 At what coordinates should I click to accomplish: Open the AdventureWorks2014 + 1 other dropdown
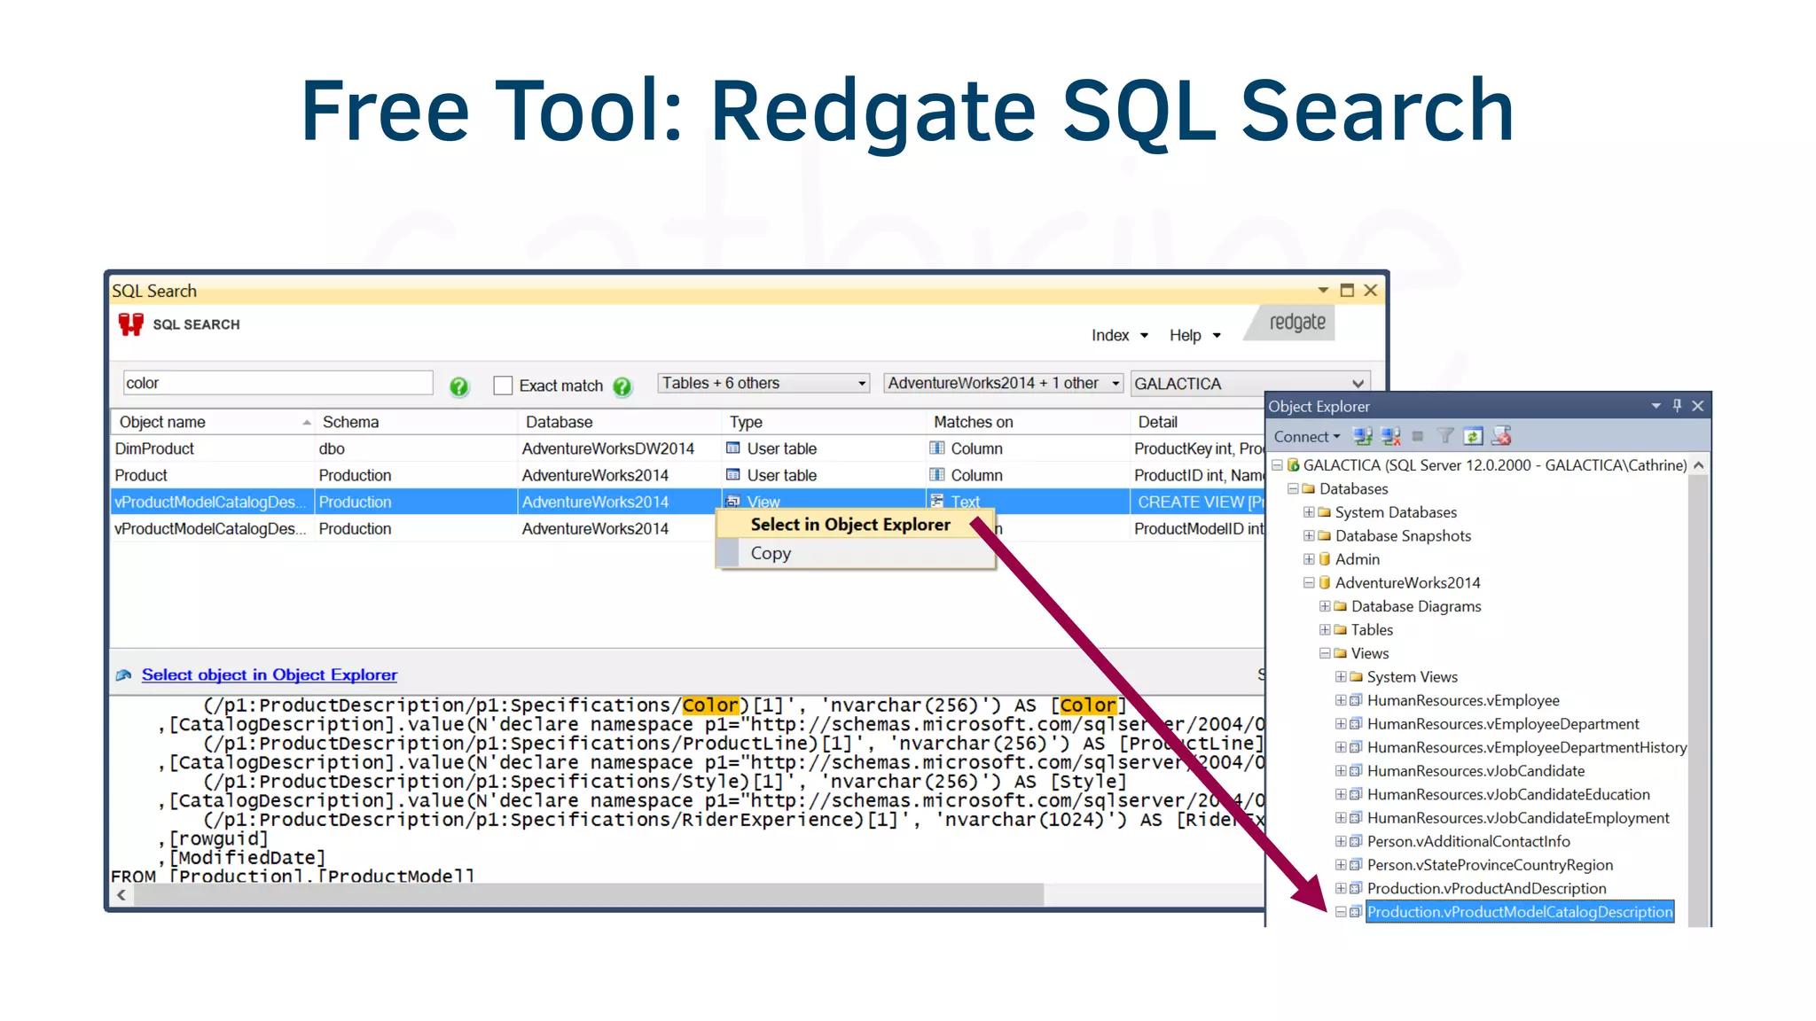coord(1004,383)
